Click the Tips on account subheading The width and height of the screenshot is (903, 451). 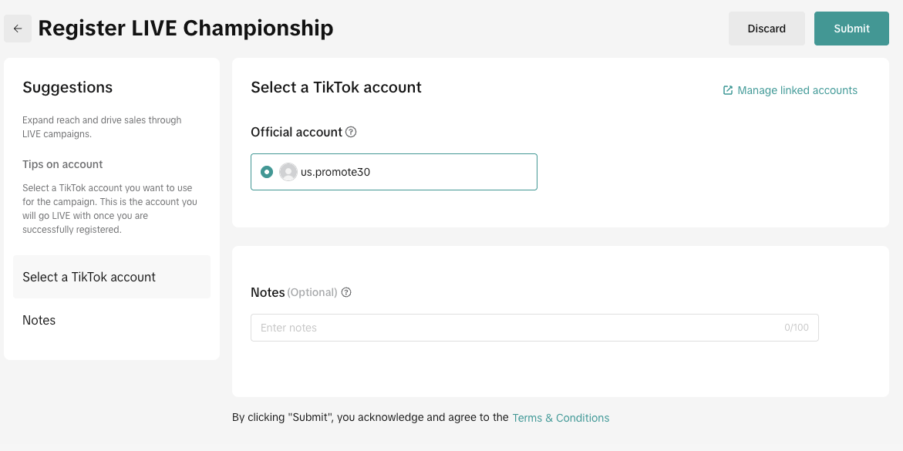[62, 164]
